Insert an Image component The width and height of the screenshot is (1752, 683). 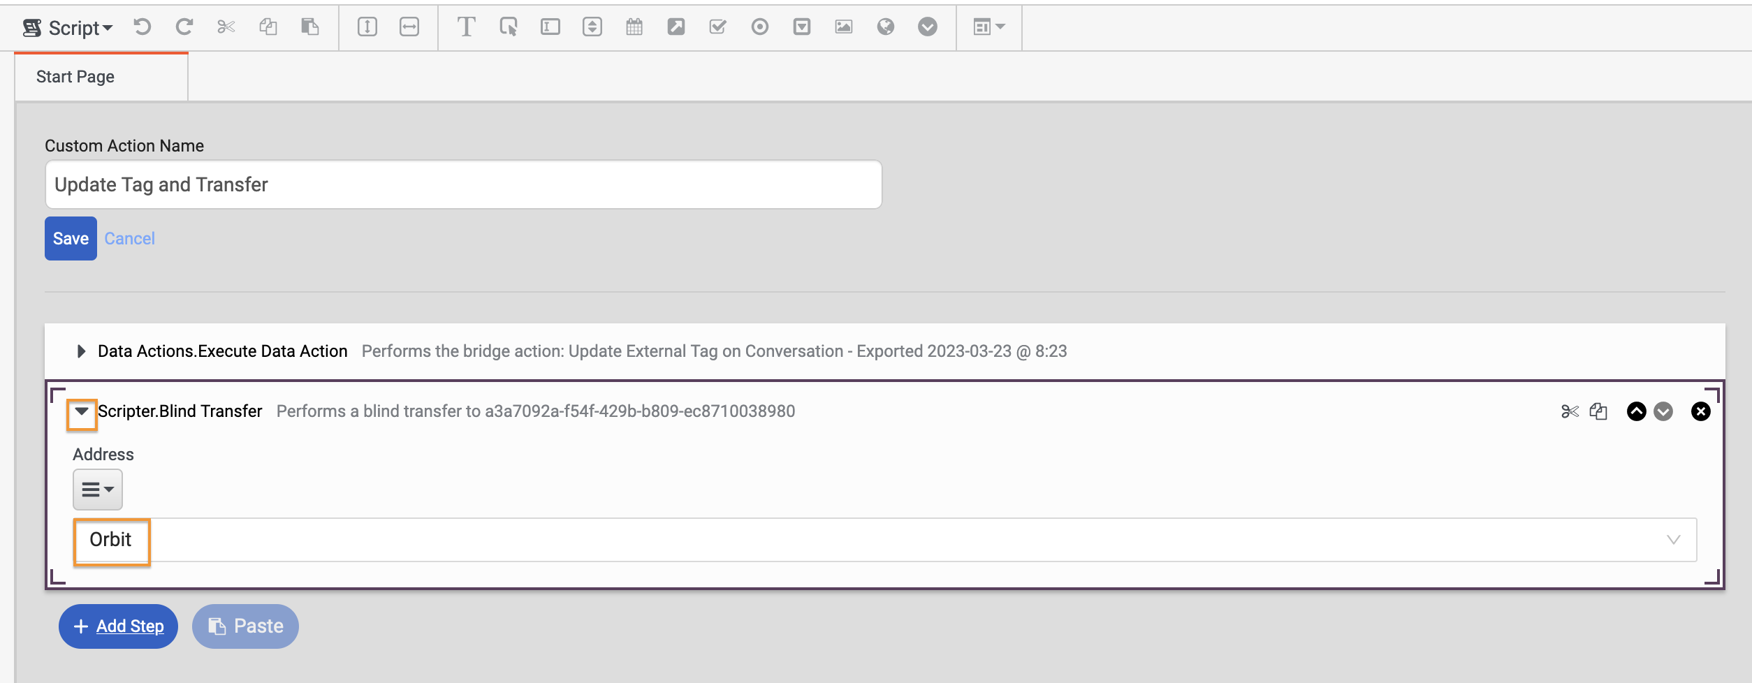[x=843, y=27]
